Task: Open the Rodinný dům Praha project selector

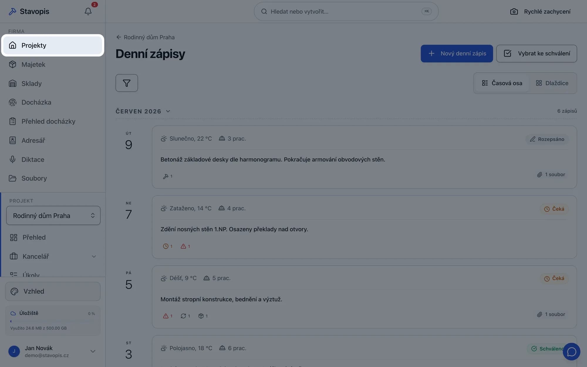Action: click(53, 216)
